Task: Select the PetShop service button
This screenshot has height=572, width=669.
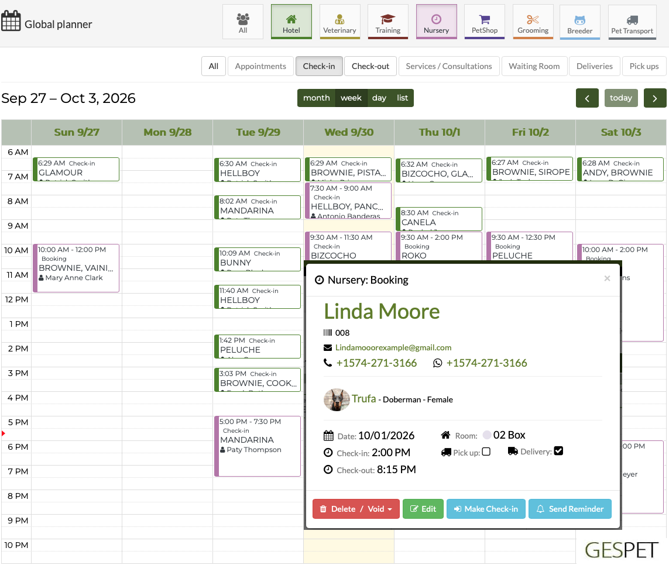Action: click(x=484, y=22)
